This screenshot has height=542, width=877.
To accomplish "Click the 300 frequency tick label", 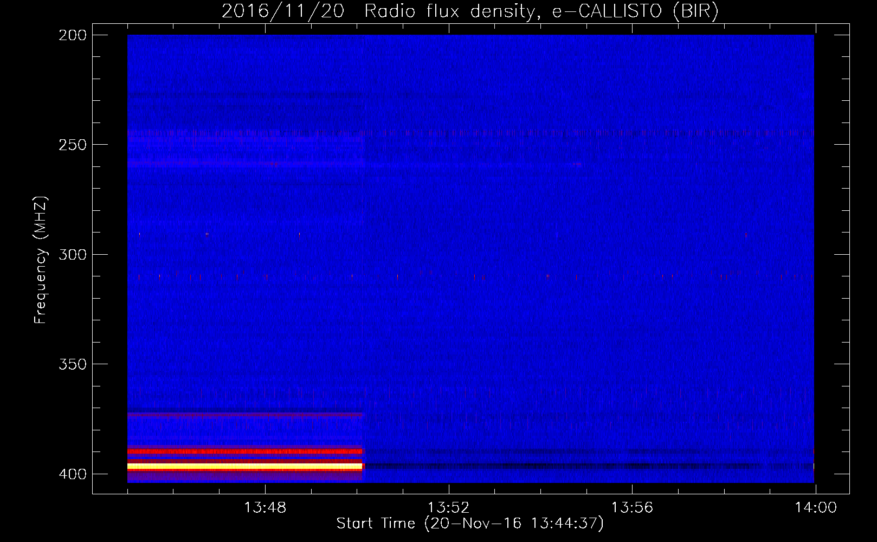I will pyautogui.click(x=73, y=254).
